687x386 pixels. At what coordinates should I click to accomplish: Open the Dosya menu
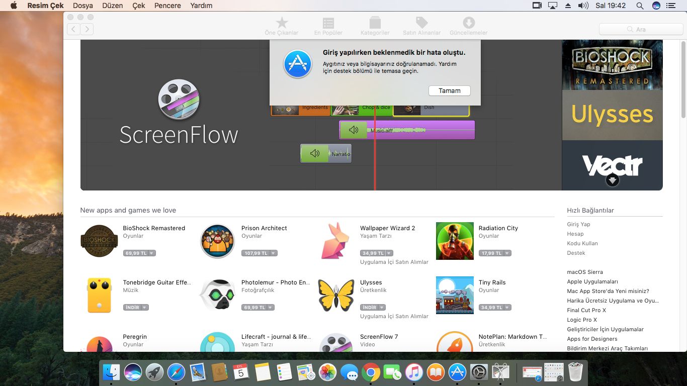83,6
